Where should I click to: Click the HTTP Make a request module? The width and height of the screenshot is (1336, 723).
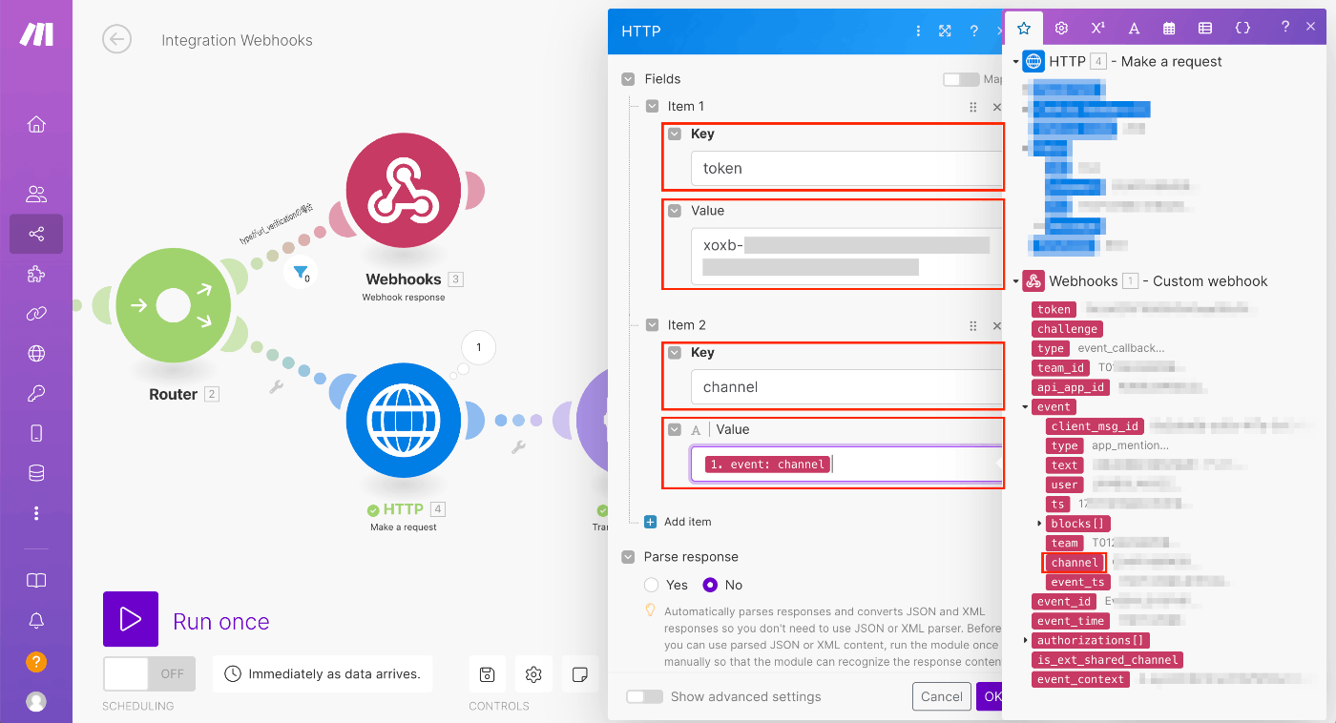pyautogui.click(x=403, y=420)
